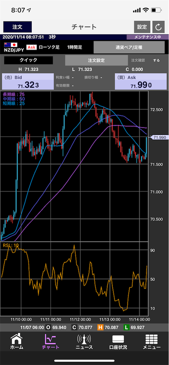Click the 71.000 price axis label
Image resolution: width=169 pixels, height=365 pixels.
tap(156, 192)
